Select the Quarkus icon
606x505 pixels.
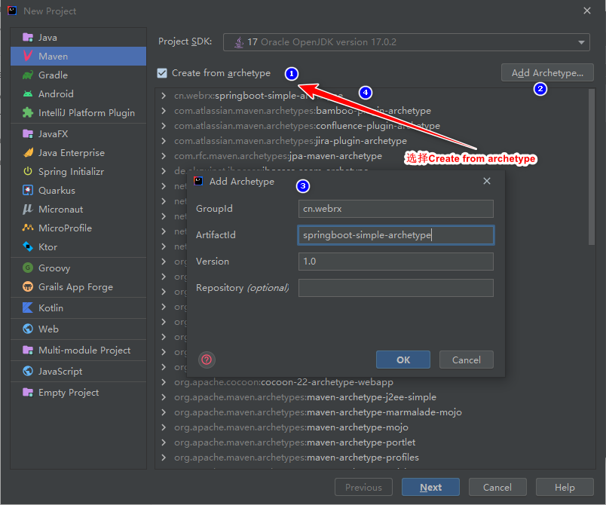(x=28, y=191)
